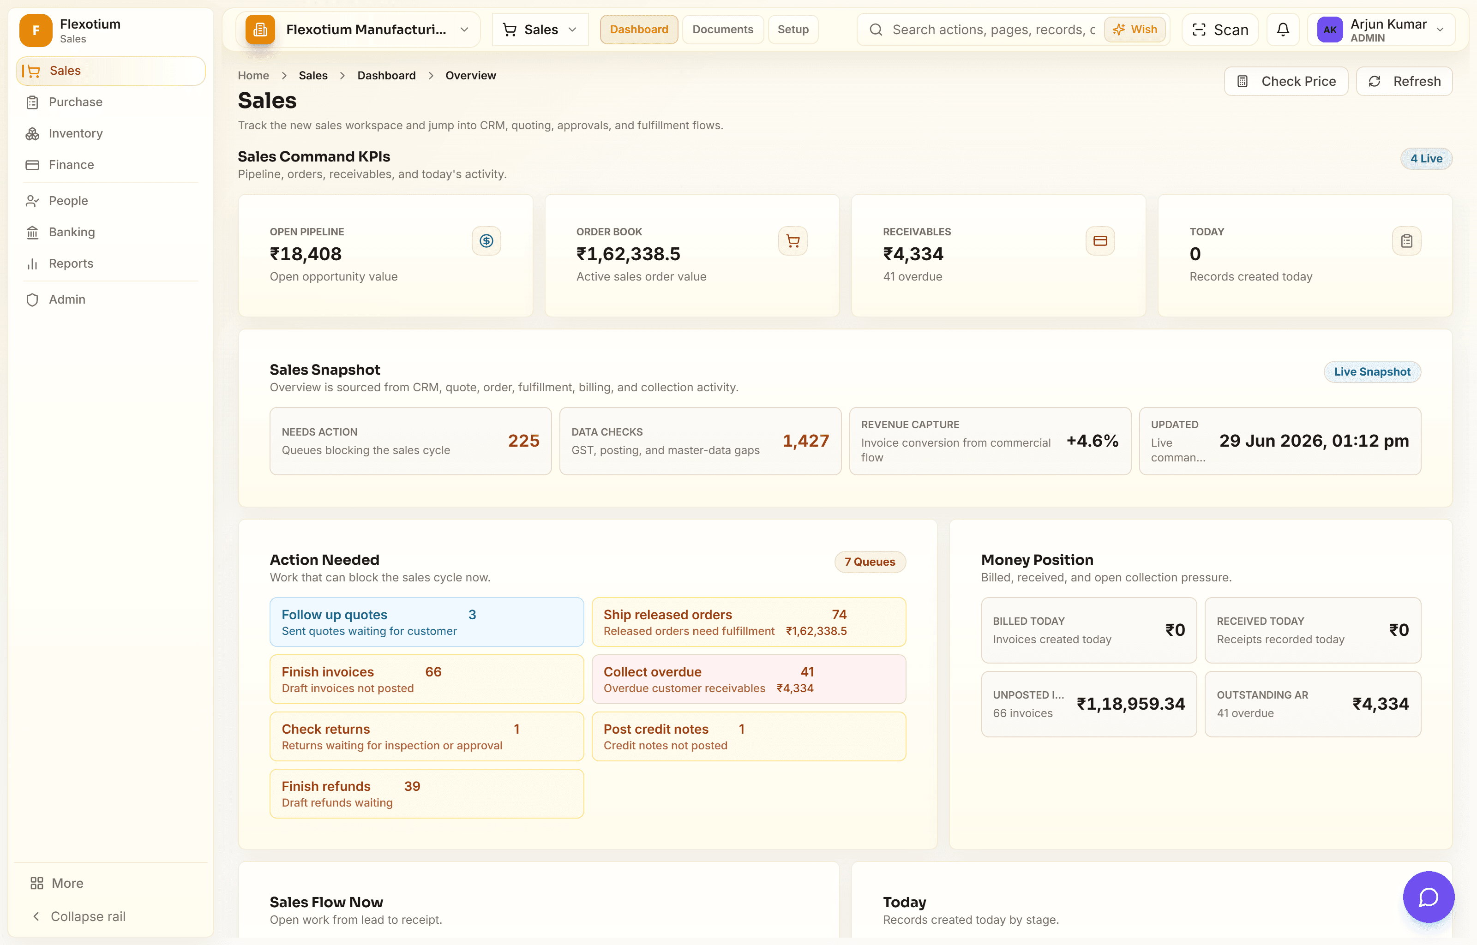Click the 7 Queues badge
The image size is (1477, 945).
coord(870,562)
